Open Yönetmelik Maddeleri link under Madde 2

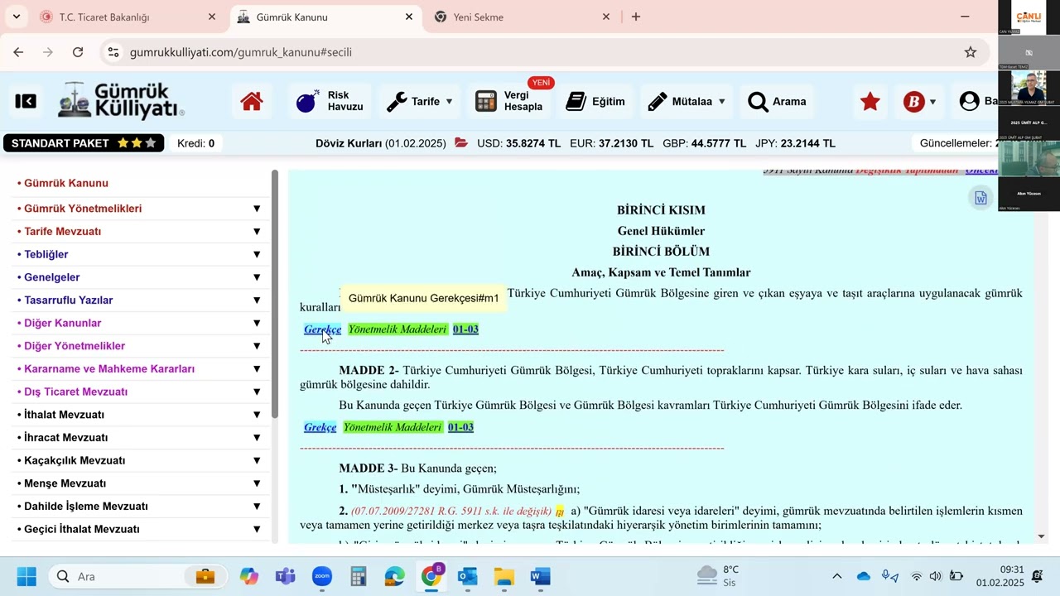click(x=393, y=427)
